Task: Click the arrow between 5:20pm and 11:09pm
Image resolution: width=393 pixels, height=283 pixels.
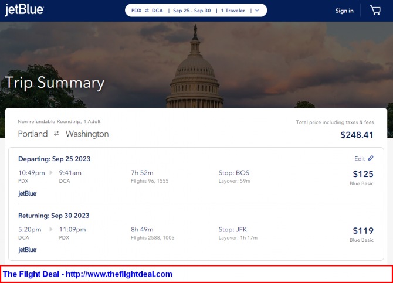Action: [51, 229]
